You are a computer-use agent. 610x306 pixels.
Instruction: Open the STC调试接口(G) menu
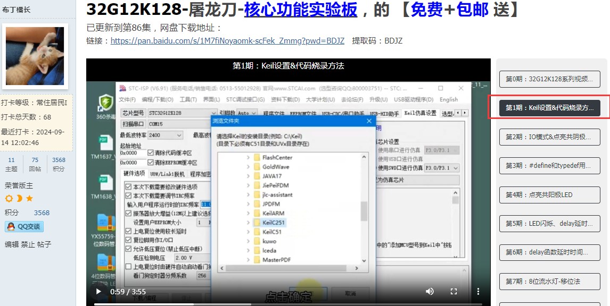[245, 99]
